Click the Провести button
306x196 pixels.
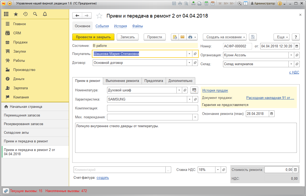tap(154, 37)
